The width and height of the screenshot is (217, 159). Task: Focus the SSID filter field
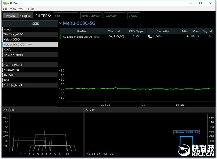click(66, 16)
